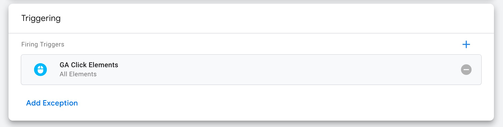The height and width of the screenshot is (127, 503).
Task: Open the GA Click Elements trigger
Action: click(251, 70)
